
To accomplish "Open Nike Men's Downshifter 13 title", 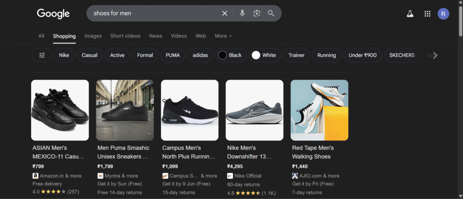I will tap(249, 152).
